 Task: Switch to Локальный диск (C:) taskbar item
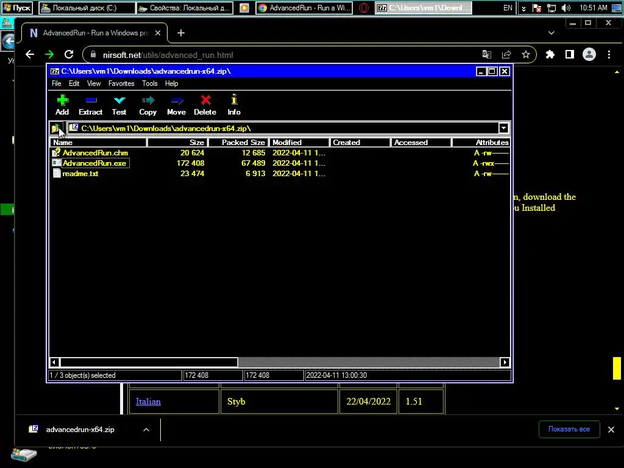point(87,7)
